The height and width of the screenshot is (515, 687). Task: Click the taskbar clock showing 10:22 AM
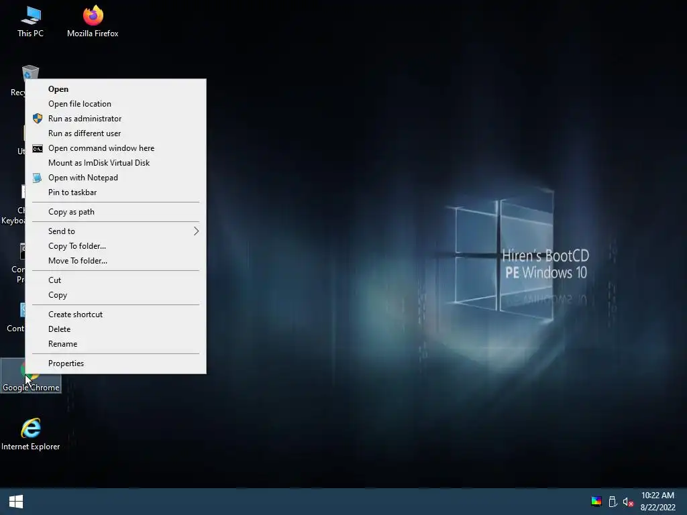pyautogui.click(x=657, y=502)
